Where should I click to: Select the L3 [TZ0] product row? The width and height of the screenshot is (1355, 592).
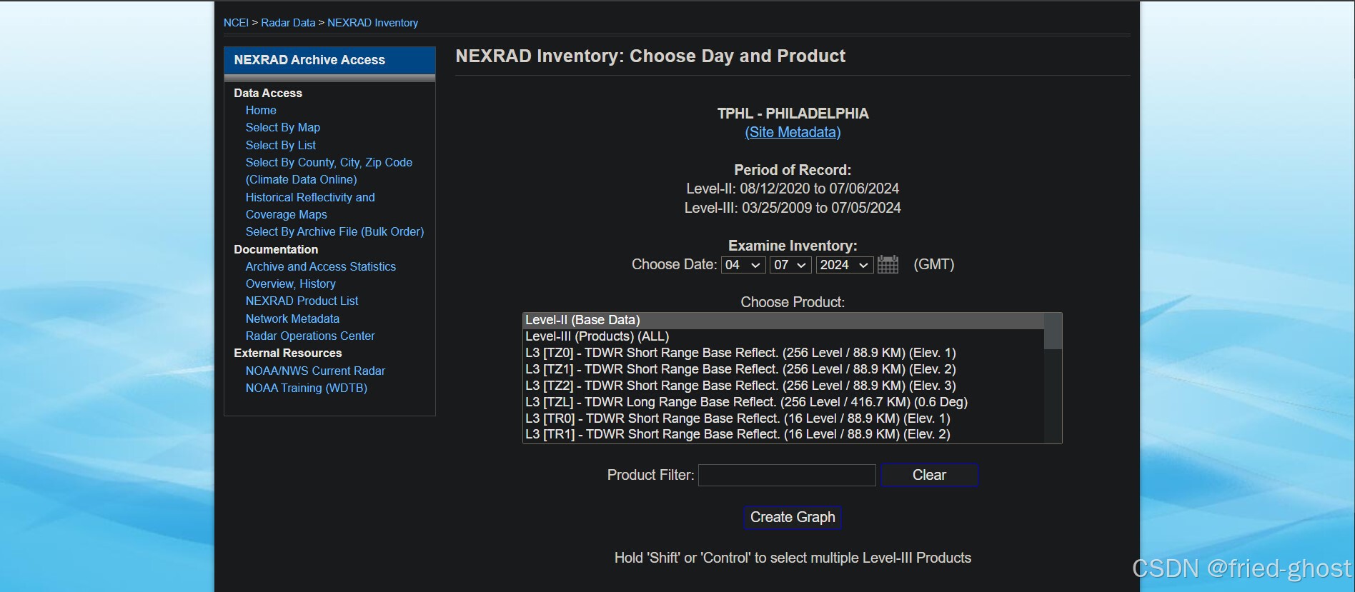pyautogui.click(x=783, y=353)
